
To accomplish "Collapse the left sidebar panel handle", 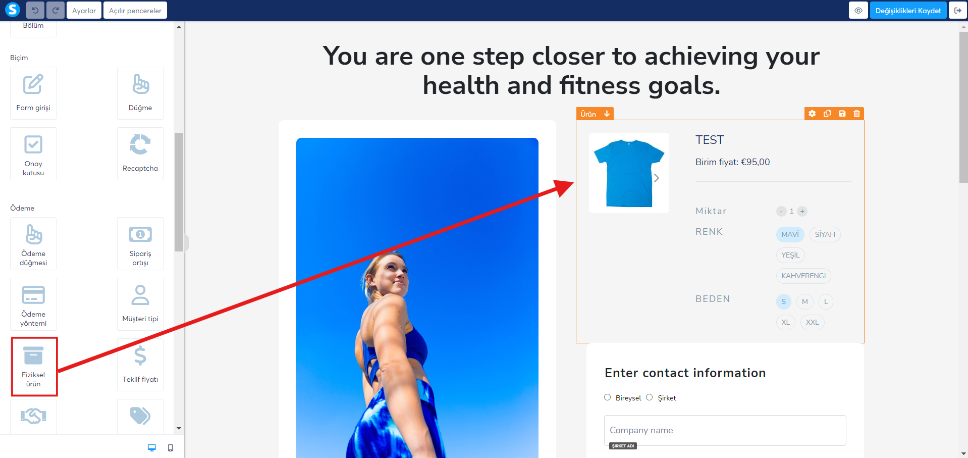I will [x=187, y=243].
